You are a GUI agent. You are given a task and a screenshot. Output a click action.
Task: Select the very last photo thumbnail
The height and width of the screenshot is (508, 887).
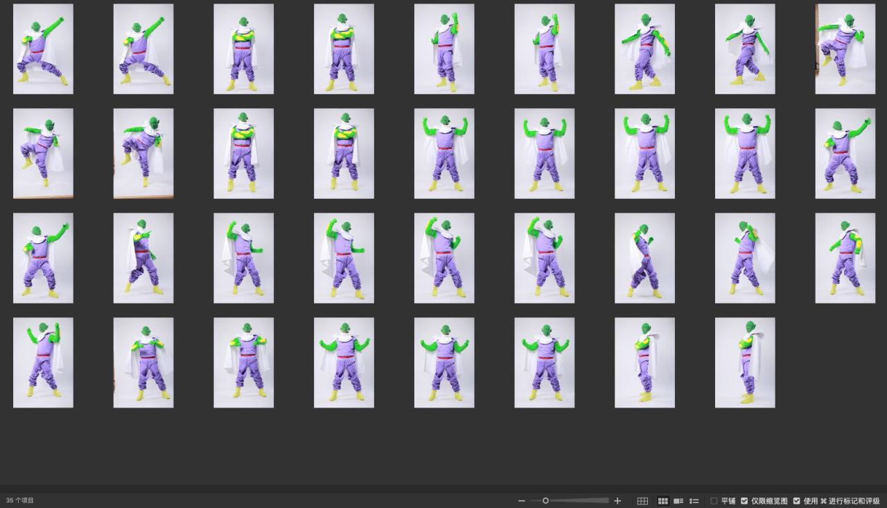click(745, 362)
